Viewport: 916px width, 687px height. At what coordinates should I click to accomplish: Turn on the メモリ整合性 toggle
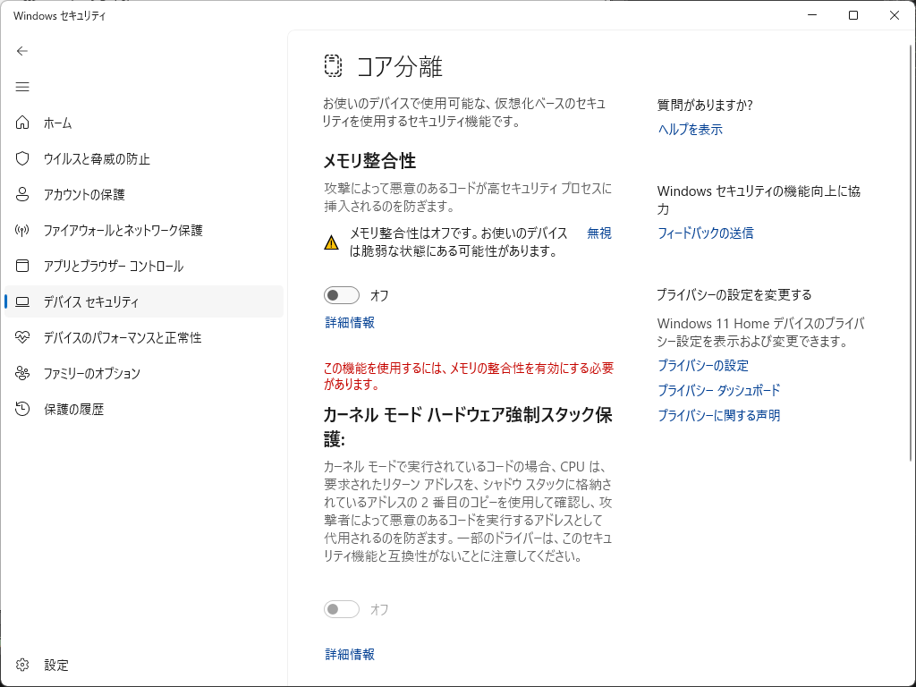[x=342, y=295]
